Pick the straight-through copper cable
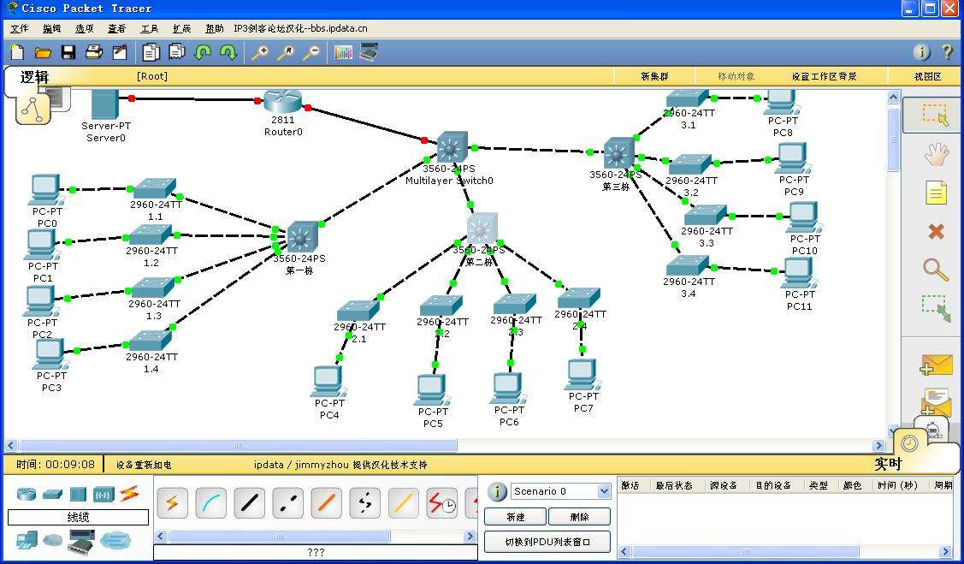 pyautogui.click(x=249, y=503)
